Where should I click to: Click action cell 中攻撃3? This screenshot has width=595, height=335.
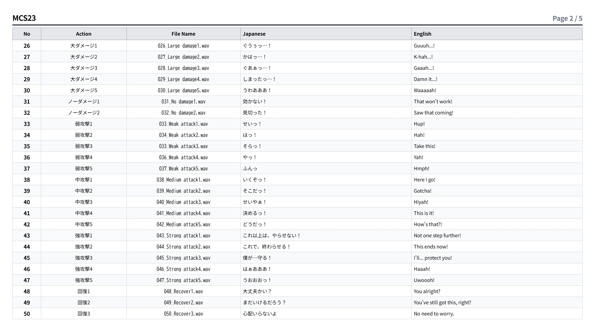click(84, 202)
